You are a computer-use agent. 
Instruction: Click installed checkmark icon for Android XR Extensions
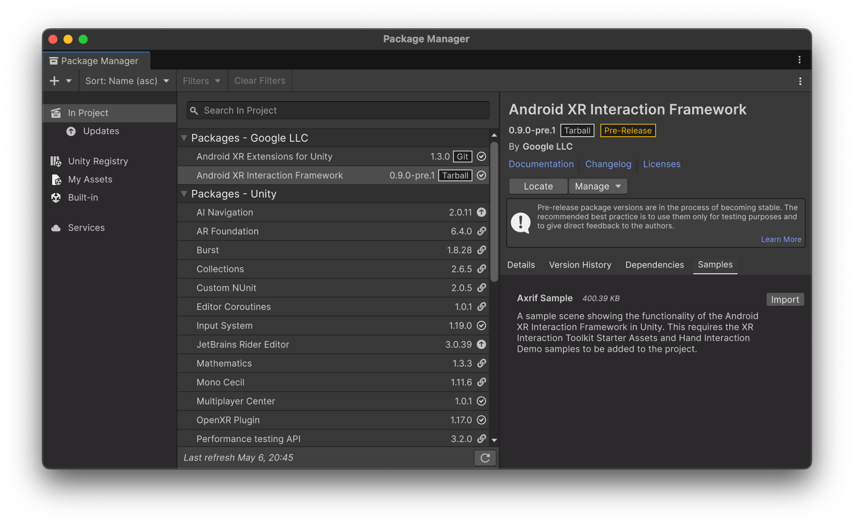(481, 157)
